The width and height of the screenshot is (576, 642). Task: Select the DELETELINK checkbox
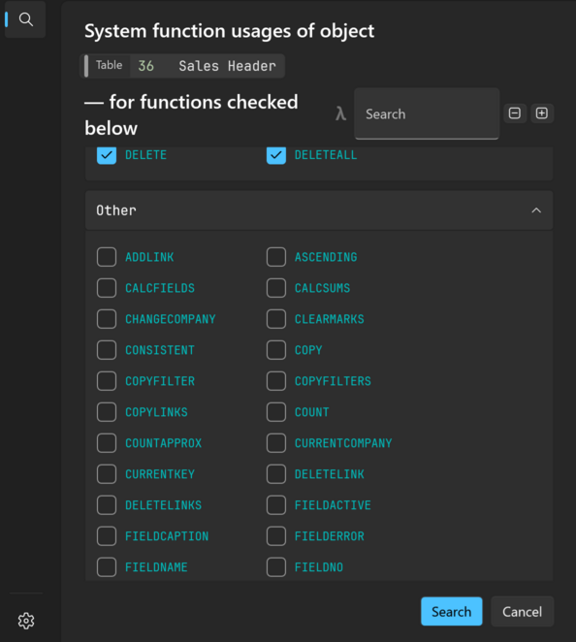[276, 474]
